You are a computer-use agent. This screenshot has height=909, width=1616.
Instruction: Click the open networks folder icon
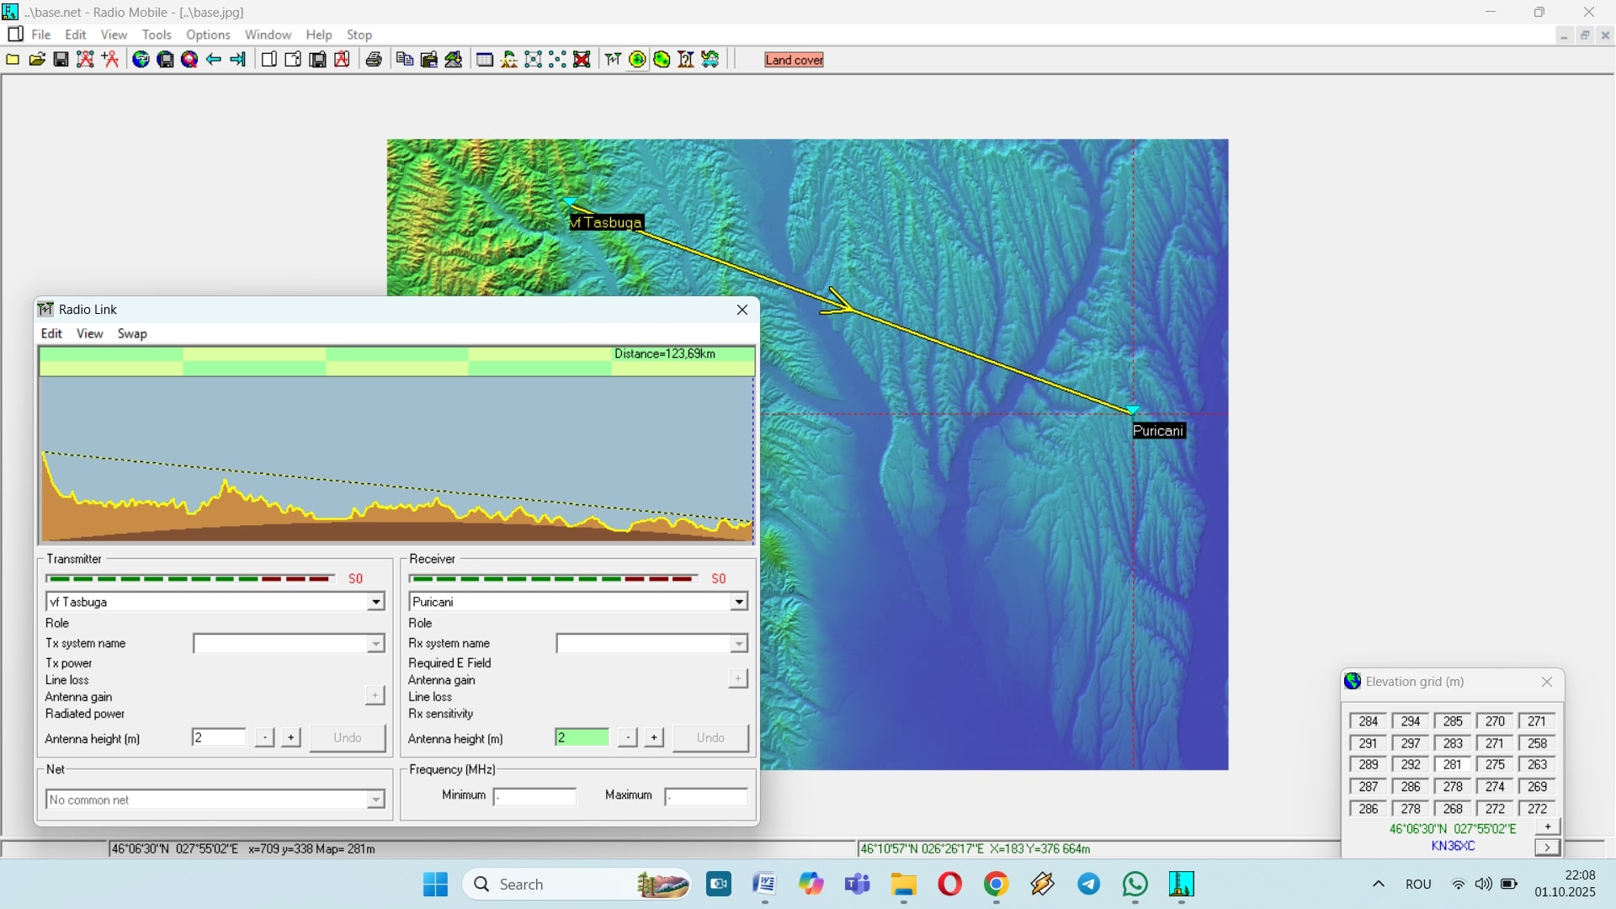click(37, 60)
